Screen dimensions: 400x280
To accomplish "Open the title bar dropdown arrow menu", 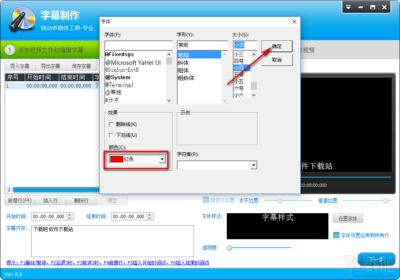I will (348, 6).
